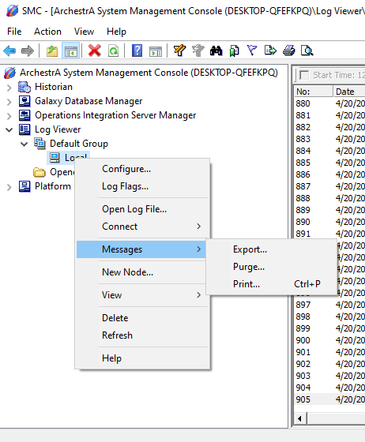Click the No: column header
The height and width of the screenshot is (442, 365).
[x=314, y=92]
